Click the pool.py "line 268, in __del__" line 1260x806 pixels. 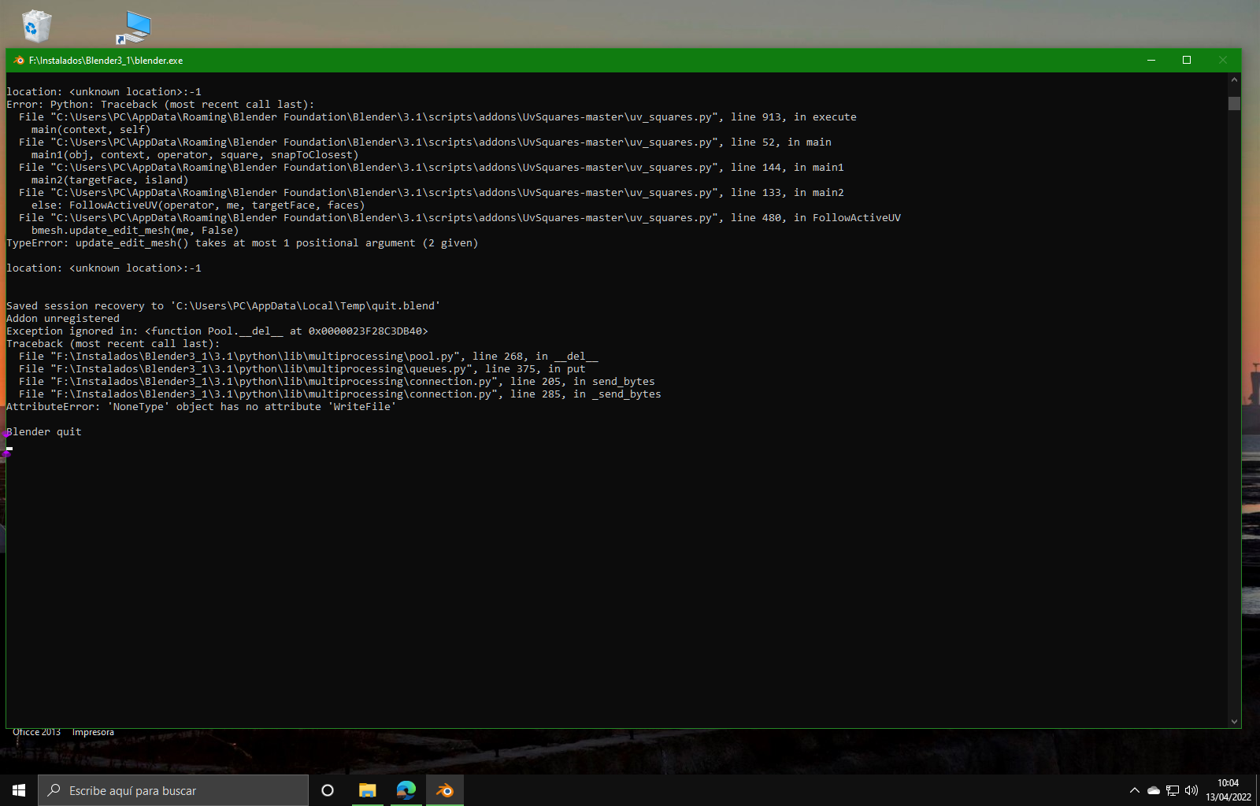pos(309,357)
